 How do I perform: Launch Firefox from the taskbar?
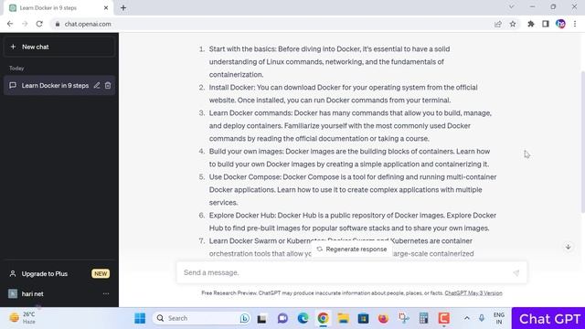click(383, 318)
